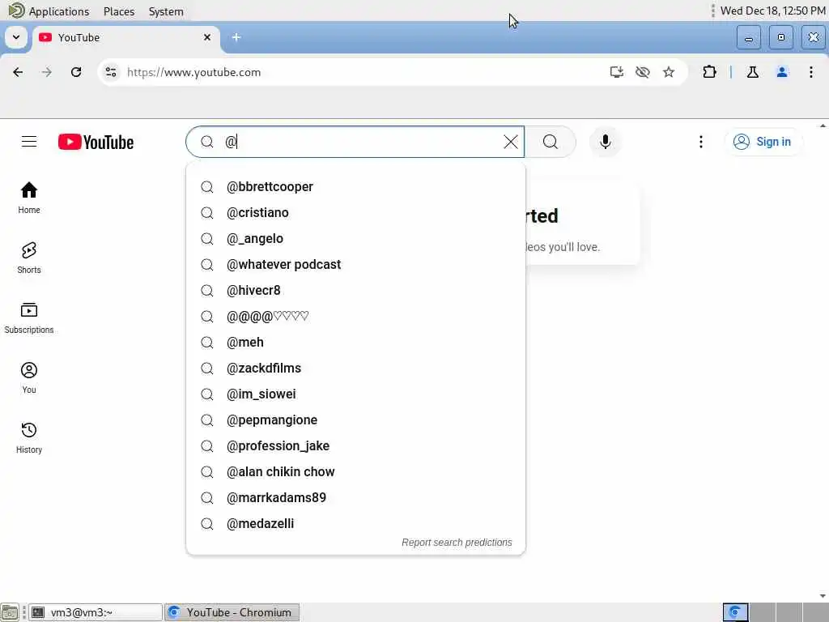829x622 pixels.
Task: Select suggestion @medazelli
Action: click(356, 524)
